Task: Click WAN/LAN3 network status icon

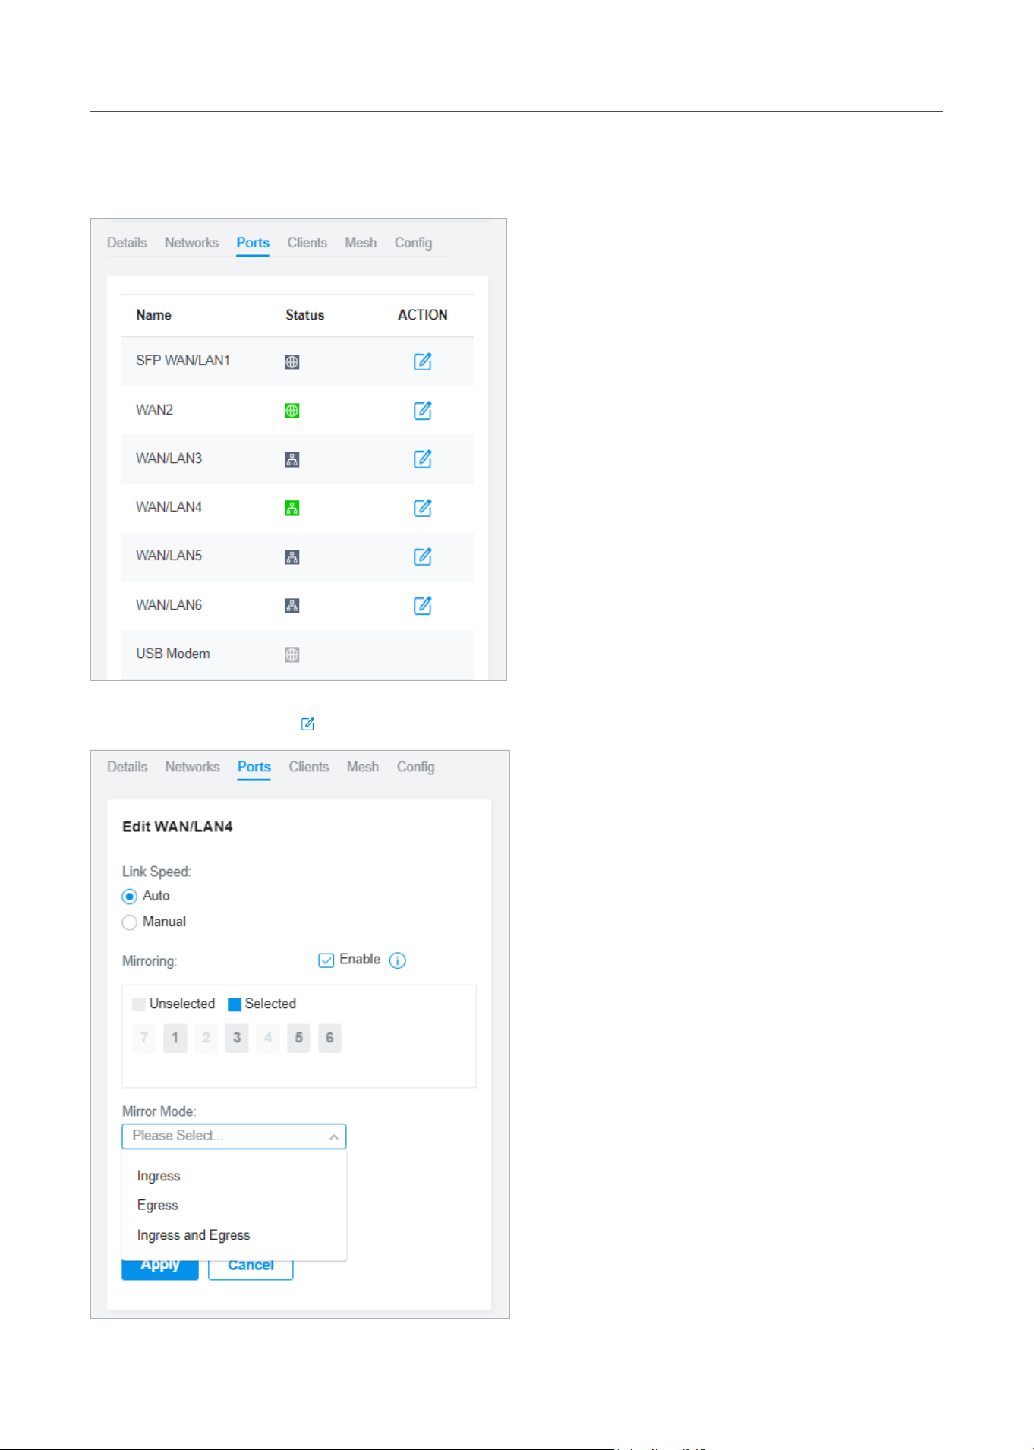Action: point(292,459)
